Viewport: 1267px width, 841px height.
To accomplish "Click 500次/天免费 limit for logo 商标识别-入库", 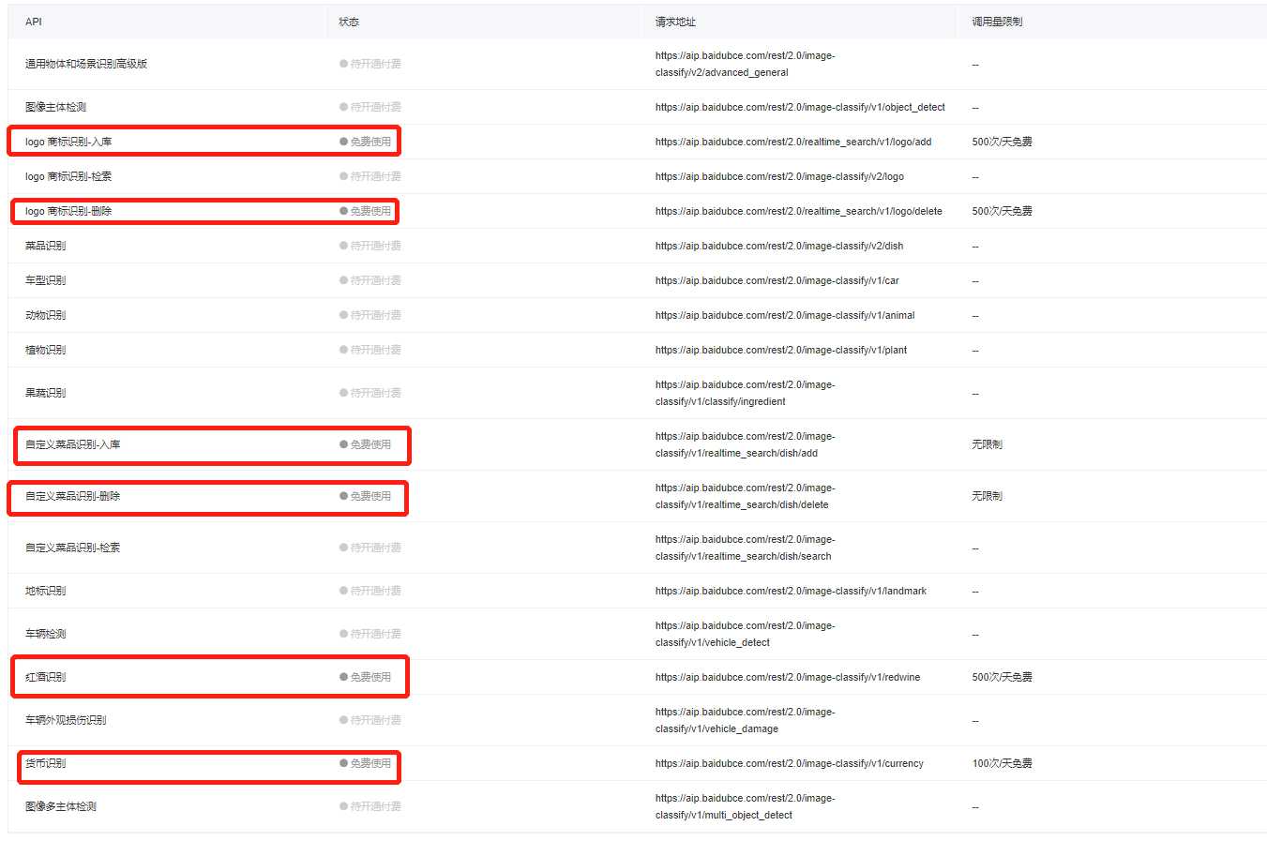I will [1002, 142].
